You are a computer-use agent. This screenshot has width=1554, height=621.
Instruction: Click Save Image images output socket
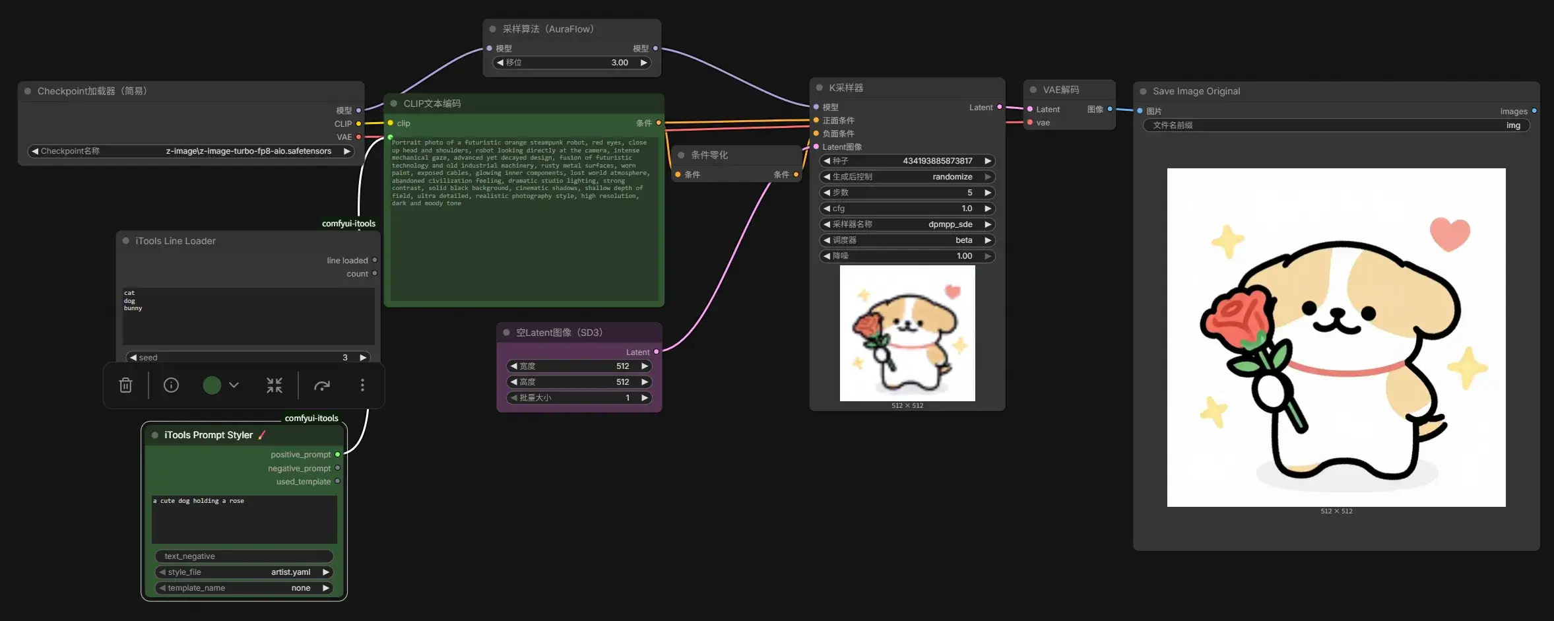1534,111
